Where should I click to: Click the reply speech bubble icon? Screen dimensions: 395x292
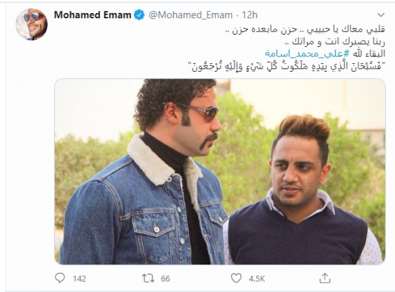(60, 278)
